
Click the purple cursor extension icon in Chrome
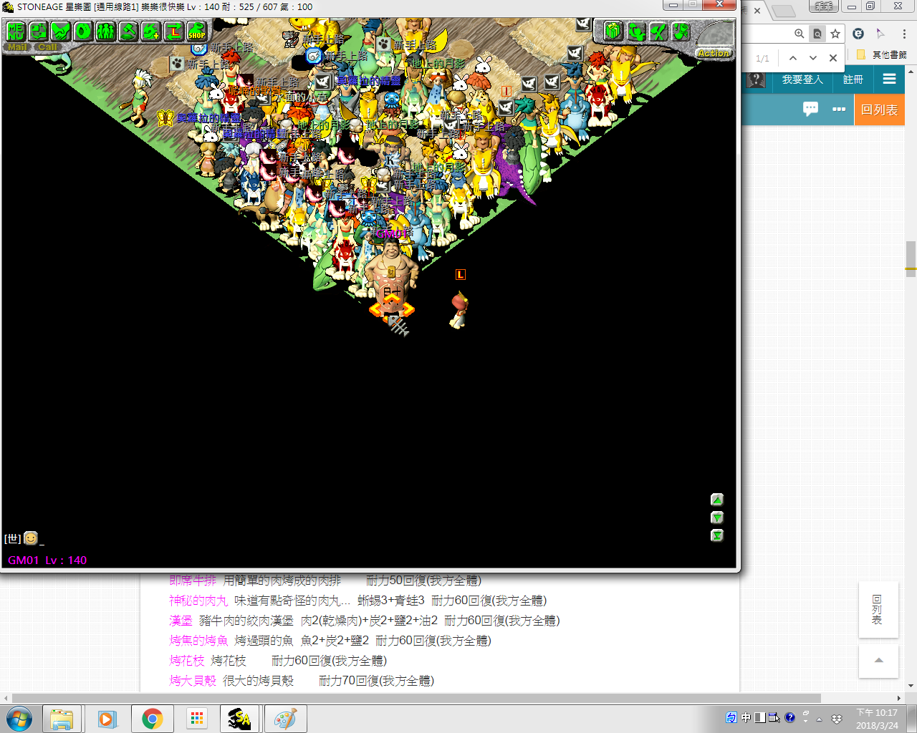tap(880, 34)
